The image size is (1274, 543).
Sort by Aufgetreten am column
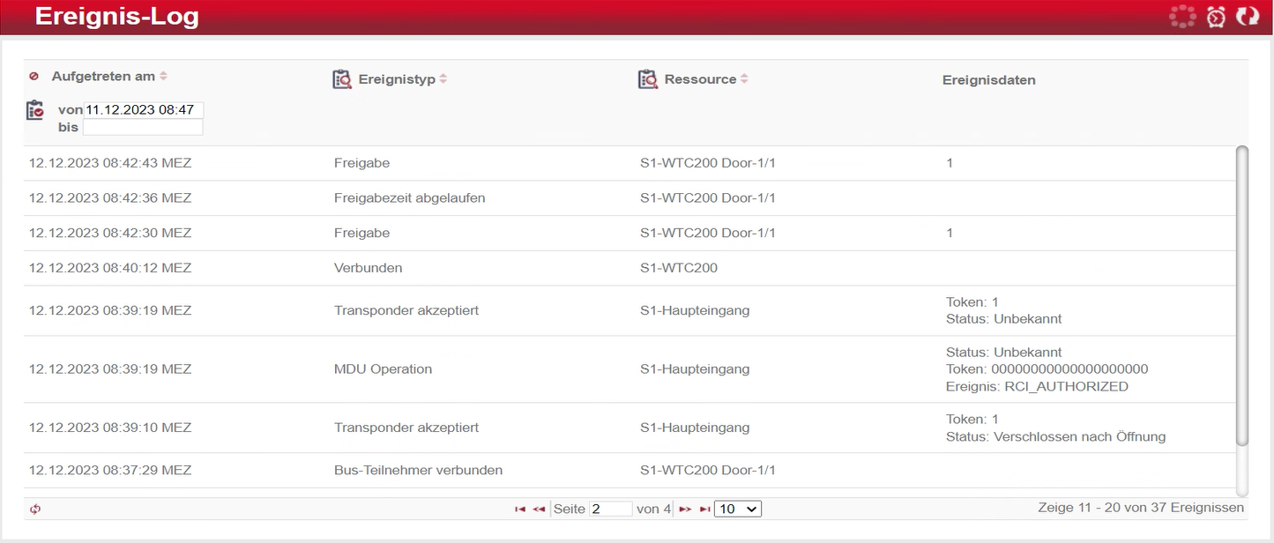103,77
